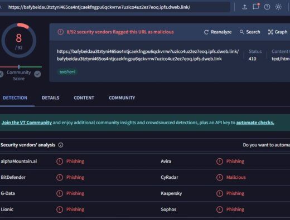This screenshot has width=290, height=220.
Task: Follow the Join the VT Community link
Action: coord(27,123)
